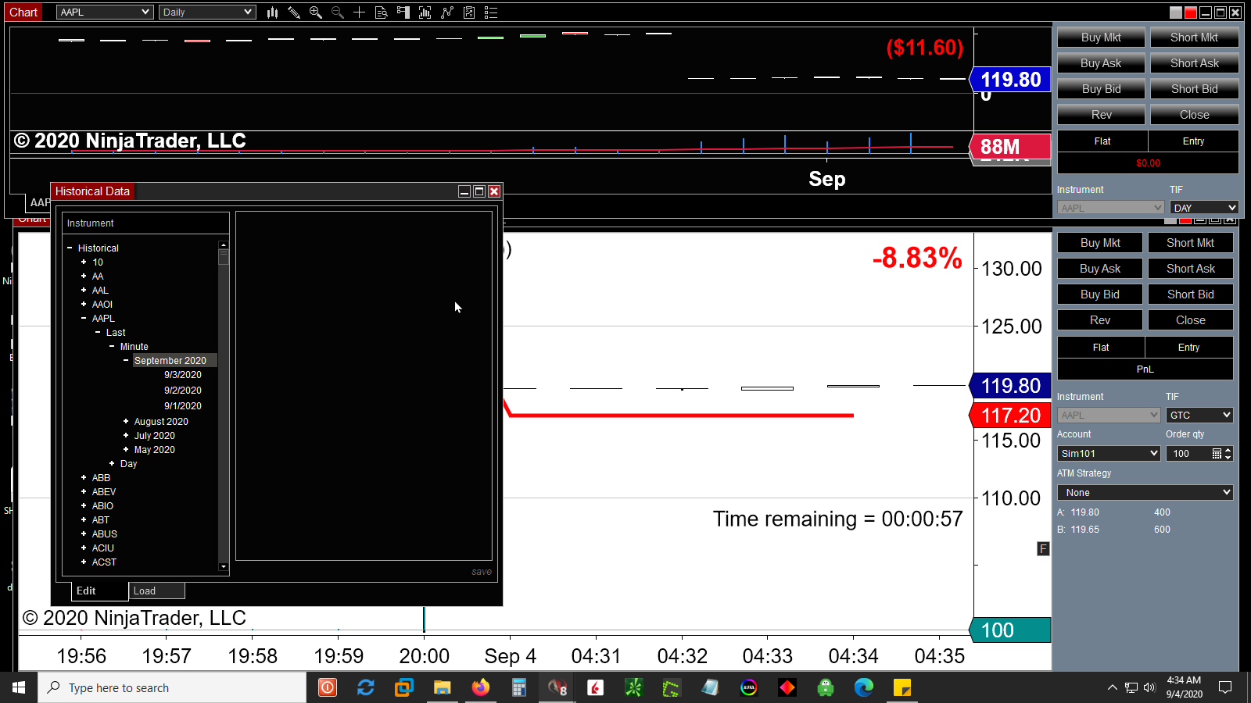Viewport: 1251px width, 703px height.
Task: Open the order quantity calculator icon
Action: pos(1217,454)
